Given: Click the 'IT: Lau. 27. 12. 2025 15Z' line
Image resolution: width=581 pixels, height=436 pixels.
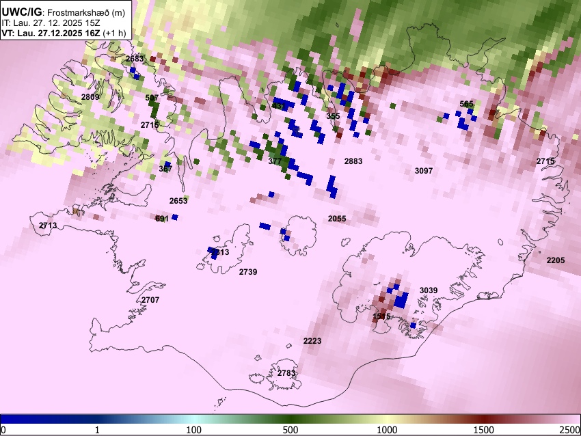Looking at the screenshot, I should (x=51, y=23).
